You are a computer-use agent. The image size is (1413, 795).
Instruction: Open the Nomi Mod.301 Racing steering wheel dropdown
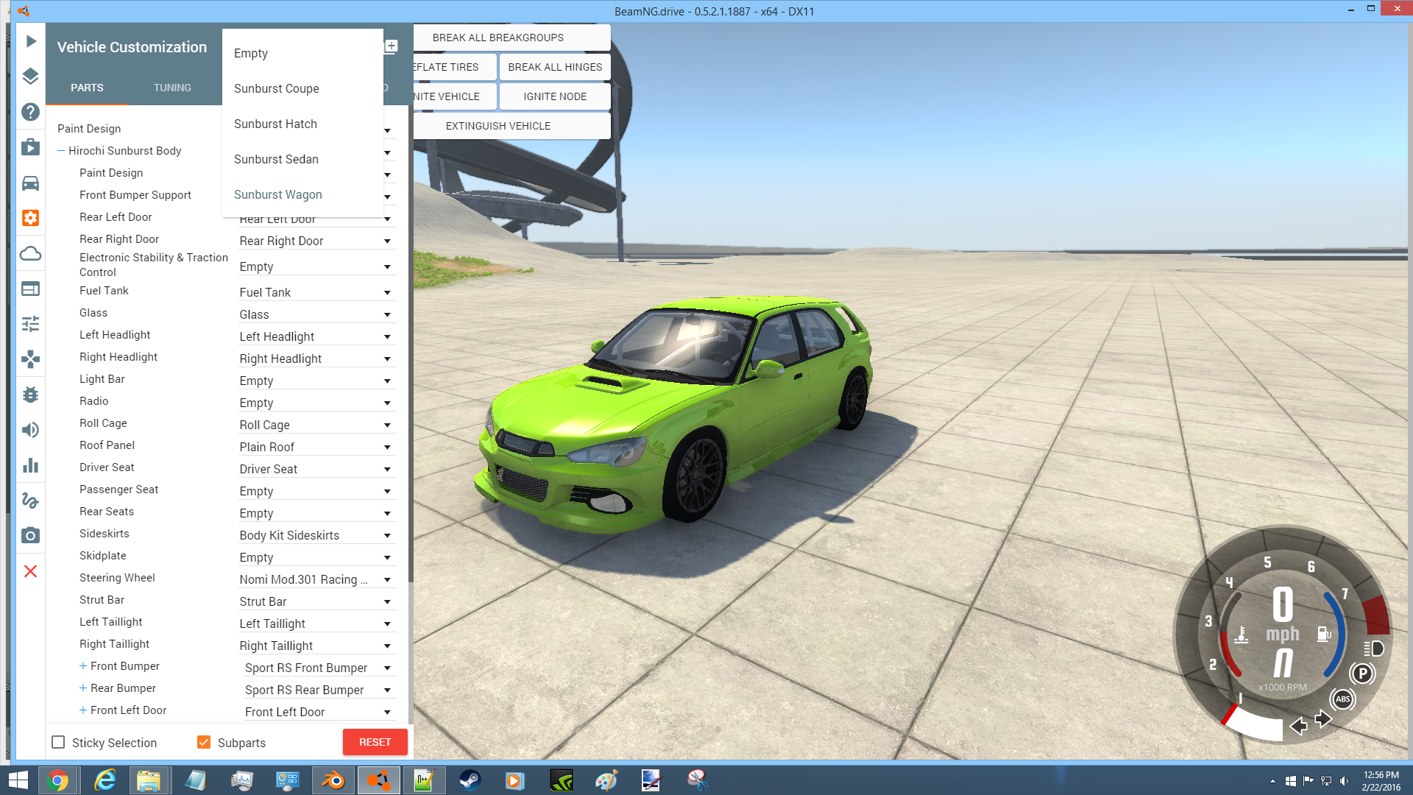[316, 579]
